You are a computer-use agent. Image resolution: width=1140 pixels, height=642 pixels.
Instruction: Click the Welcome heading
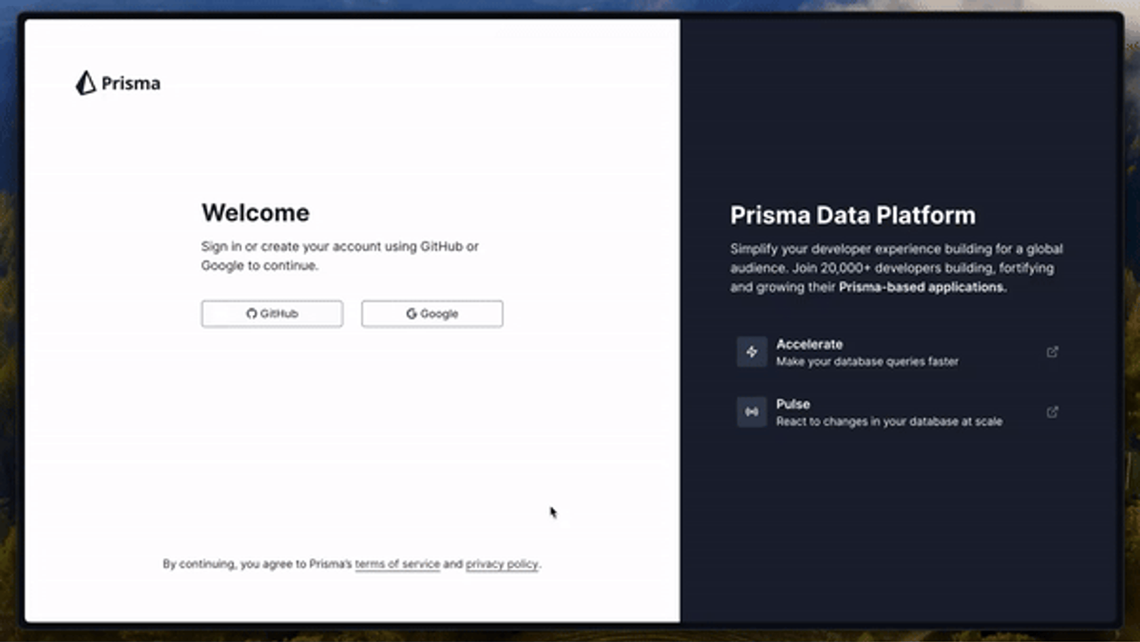click(x=255, y=213)
